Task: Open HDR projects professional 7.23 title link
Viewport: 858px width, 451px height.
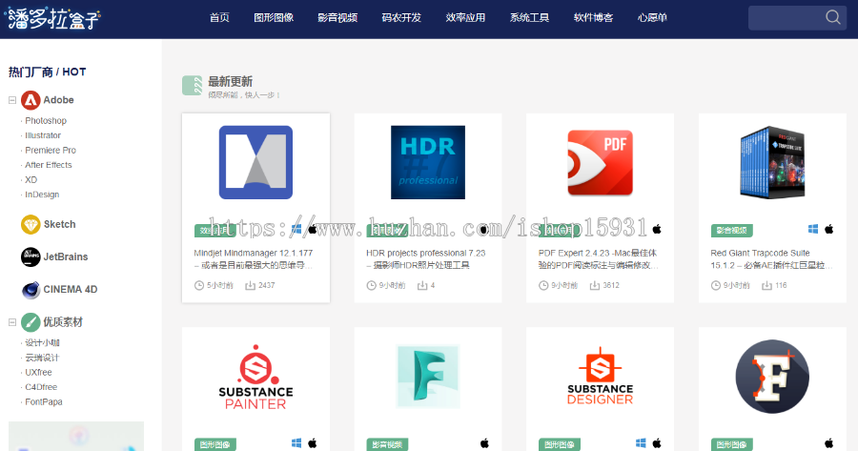Action: pos(426,259)
